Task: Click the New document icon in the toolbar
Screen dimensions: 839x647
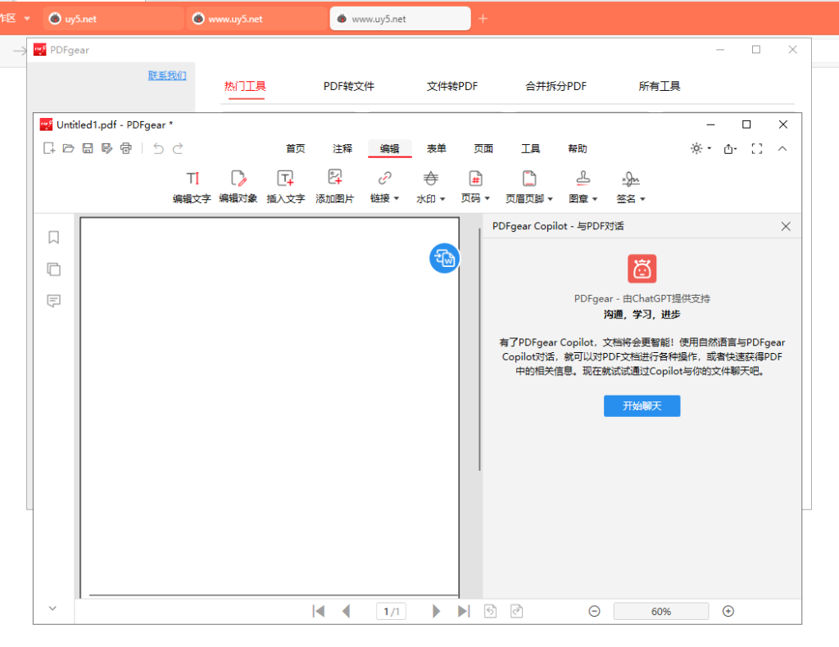Action: tap(49, 148)
